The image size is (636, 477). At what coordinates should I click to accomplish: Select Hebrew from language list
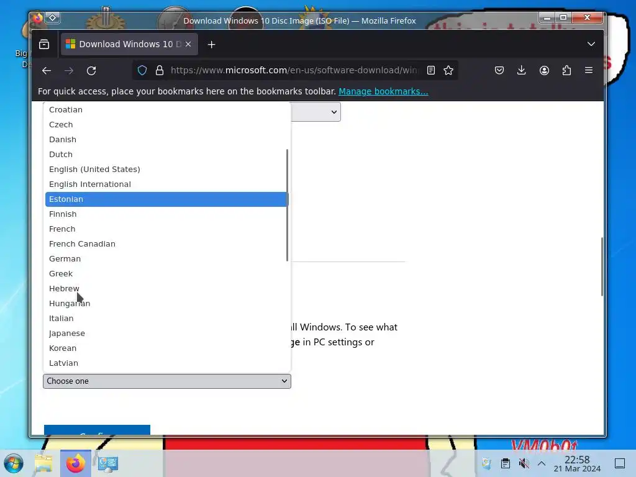point(166,288)
